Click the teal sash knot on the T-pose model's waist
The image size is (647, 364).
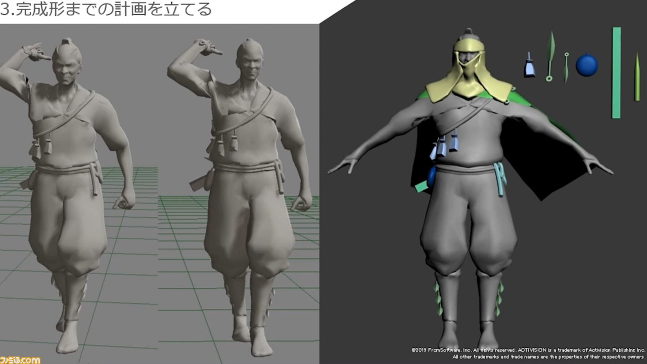coord(499,179)
